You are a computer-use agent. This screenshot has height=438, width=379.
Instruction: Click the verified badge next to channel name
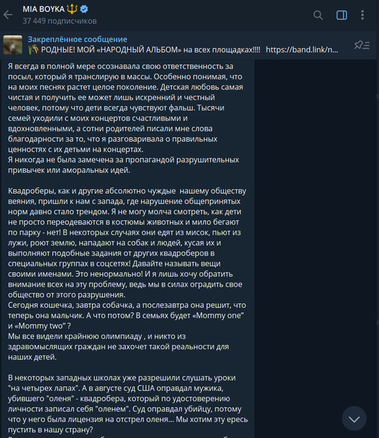[x=84, y=9]
